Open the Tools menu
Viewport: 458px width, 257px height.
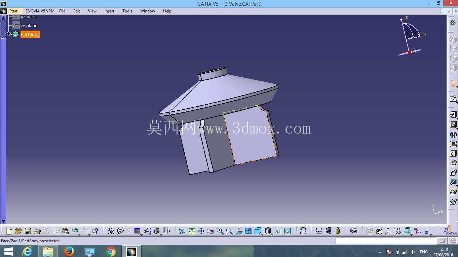127,11
